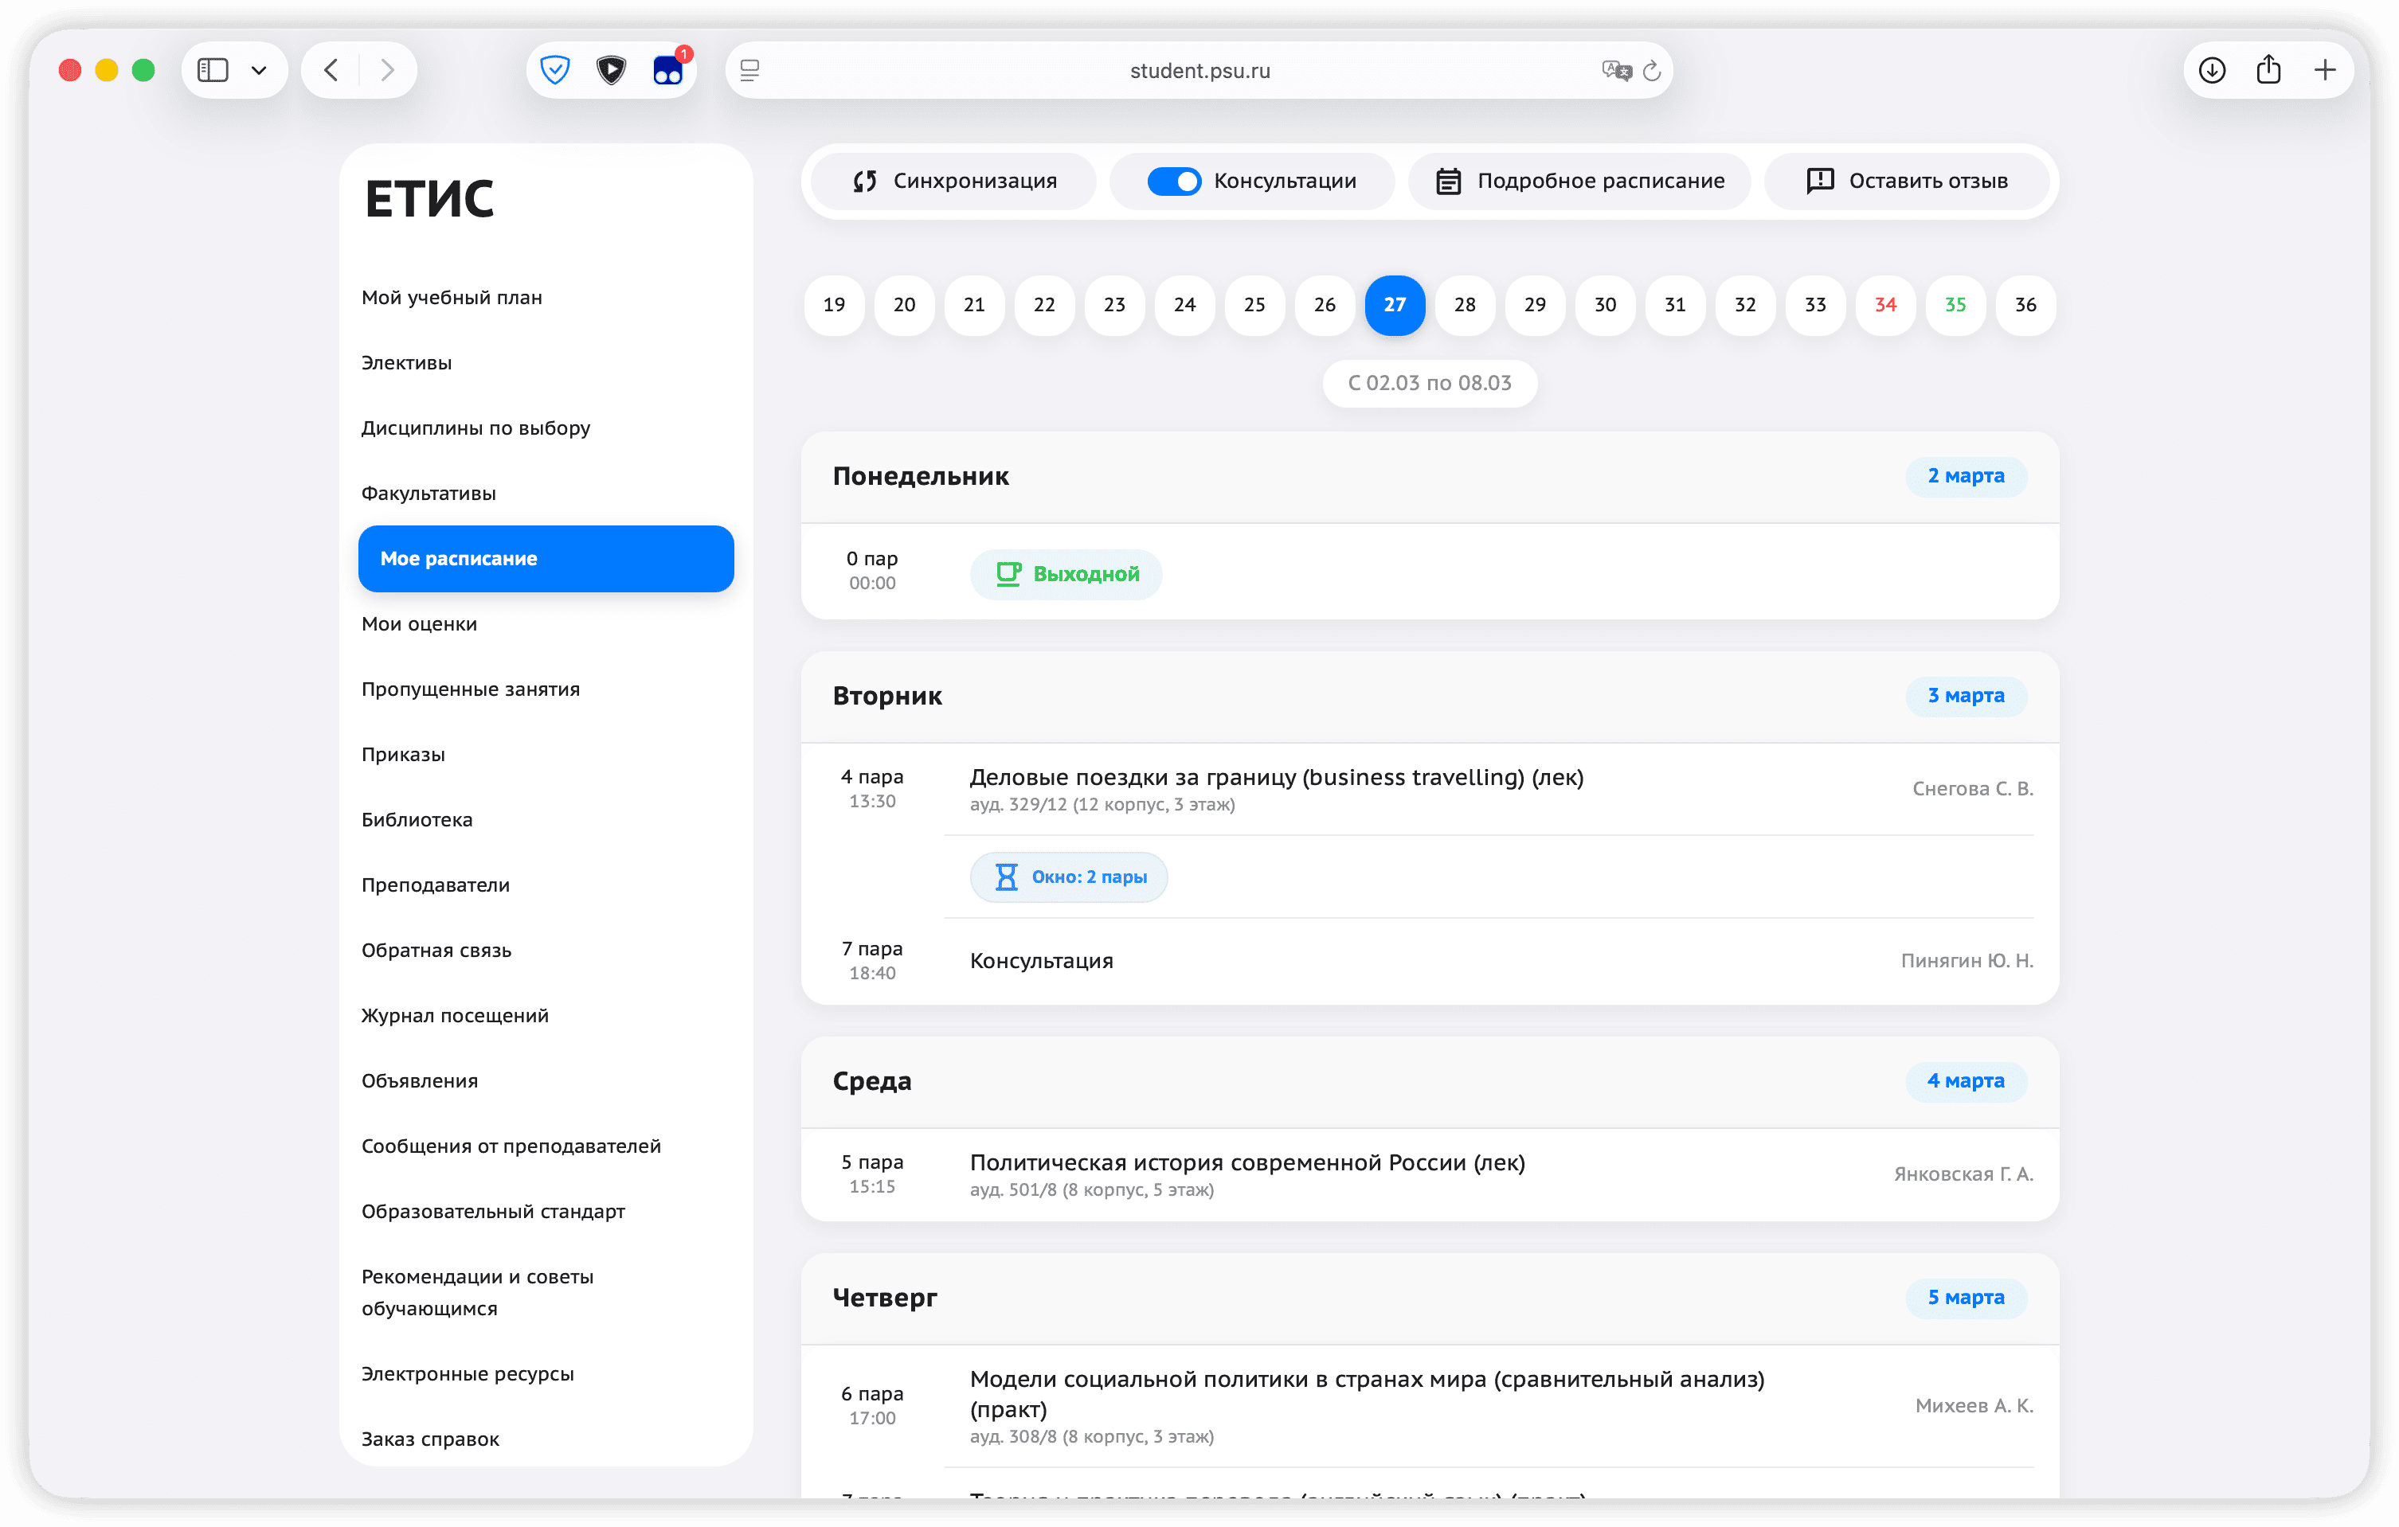Open Преподаватели menu item
Viewport: 2399px width, 1527px height.
click(436, 885)
